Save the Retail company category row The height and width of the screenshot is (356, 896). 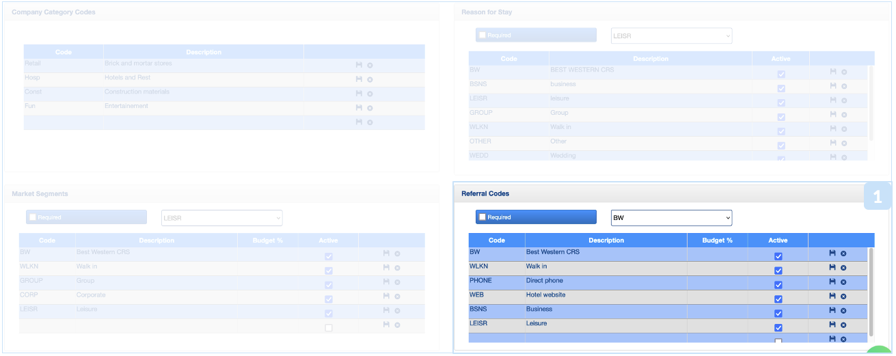(359, 65)
